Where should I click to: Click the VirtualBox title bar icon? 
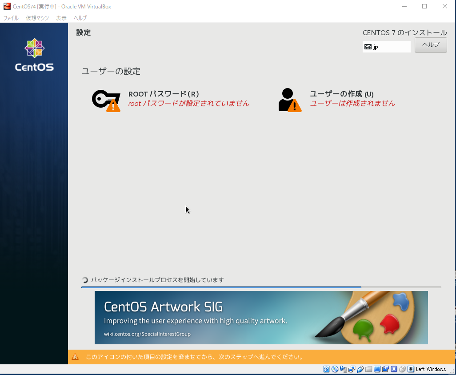click(7, 6)
